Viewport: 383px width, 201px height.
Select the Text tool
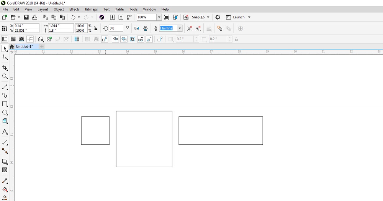[x=5, y=132]
